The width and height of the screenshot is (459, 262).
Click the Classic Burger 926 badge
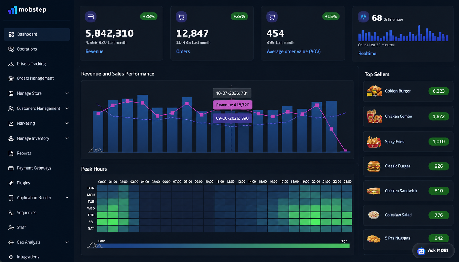pyautogui.click(x=439, y=166)
